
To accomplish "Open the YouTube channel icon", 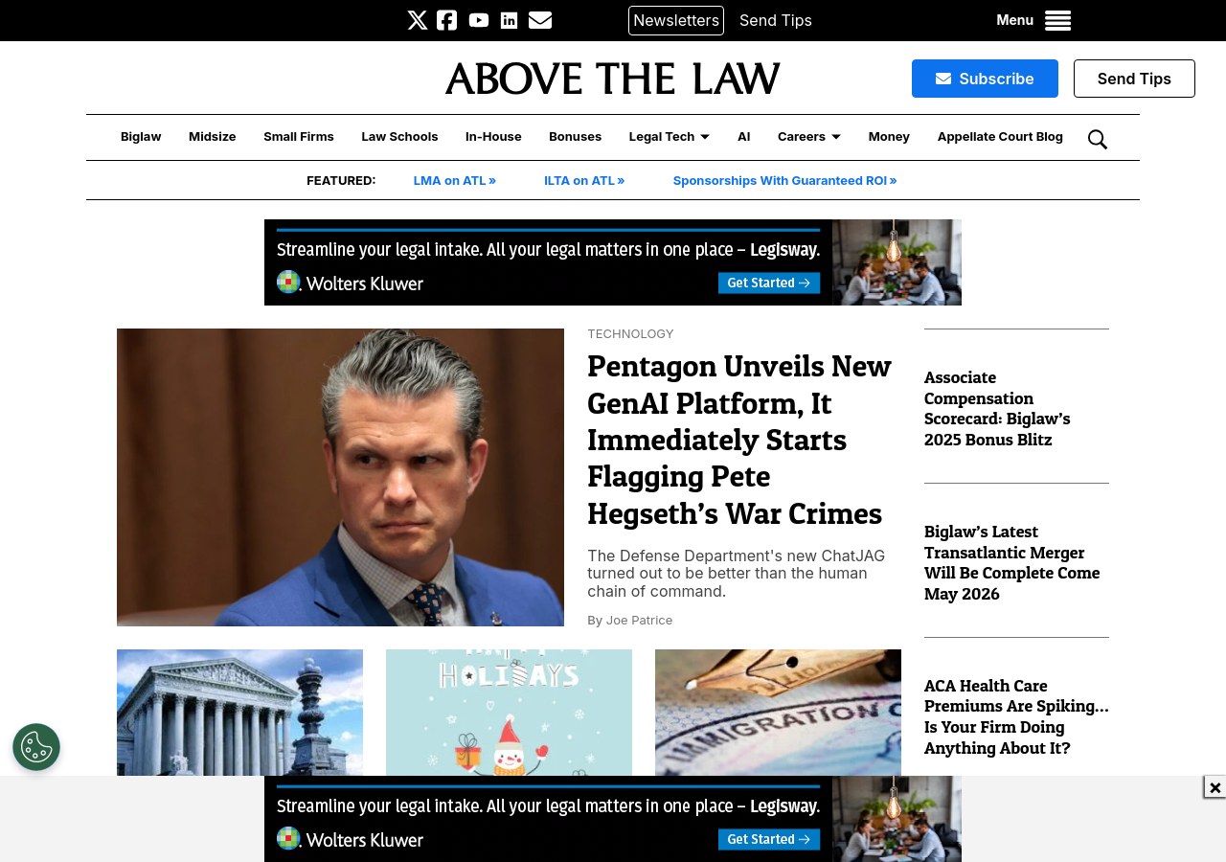I will click(x=479, y=20).
